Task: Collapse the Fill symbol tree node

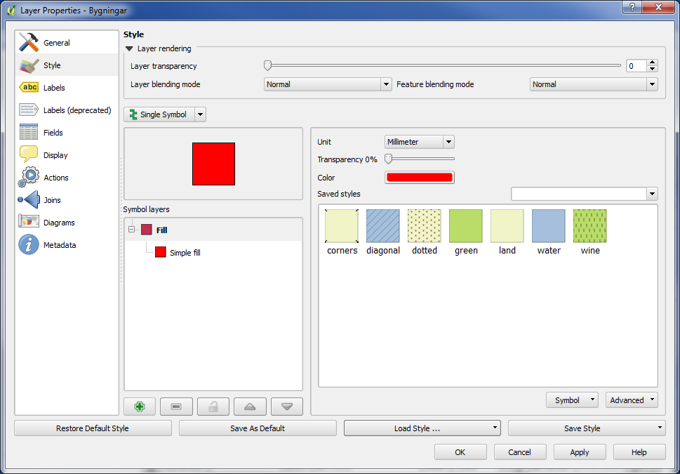Action: pyautogui.click(x=131, y=229)
